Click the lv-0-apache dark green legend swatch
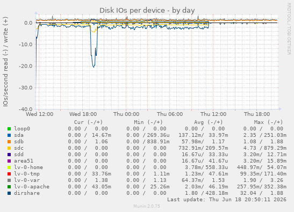The image size is (294, 212). pos(9,187)
